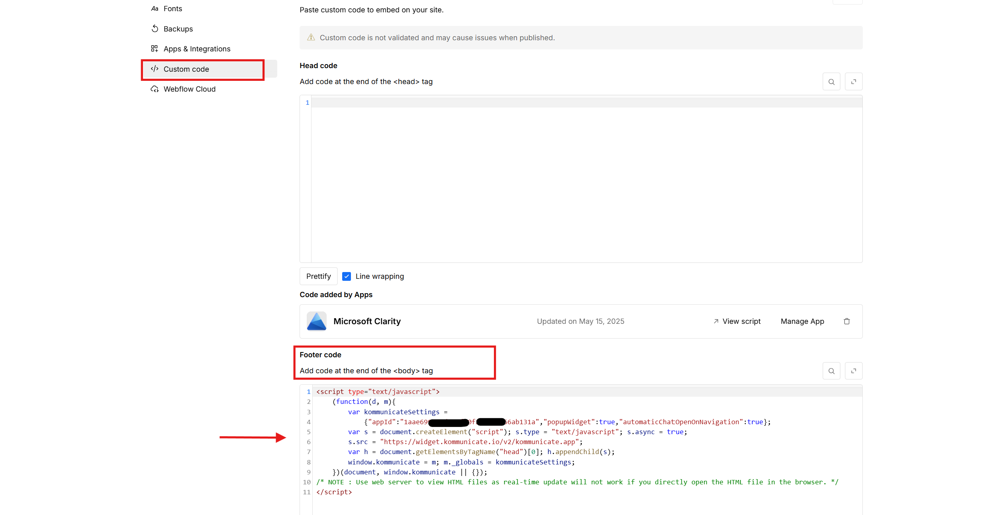This screenshot has height=515, width=1007.
Task: Click the Microsoft Clarity app logo
Action: click(x=317, y=321)
